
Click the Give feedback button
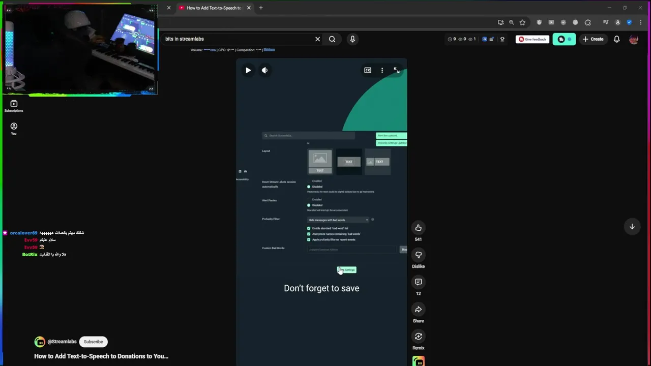pyautogui.click(x=532, y=39)
